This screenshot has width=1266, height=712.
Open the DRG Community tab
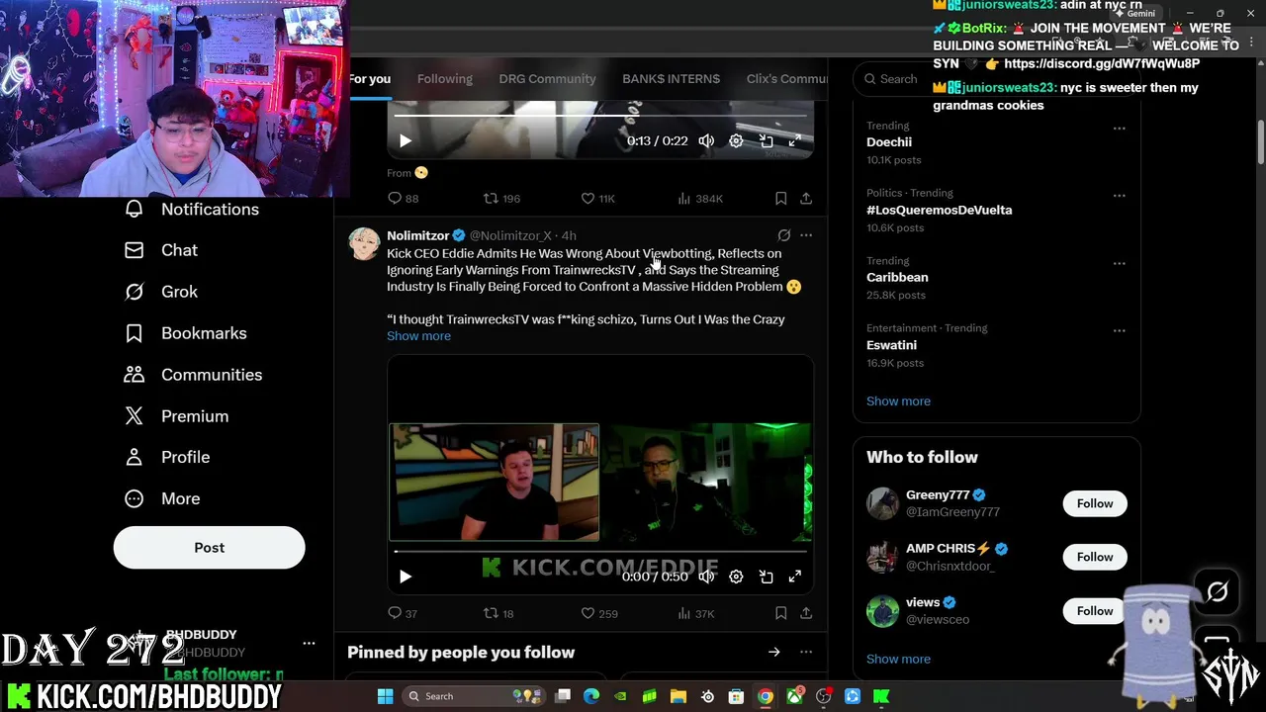click(547, 79)
